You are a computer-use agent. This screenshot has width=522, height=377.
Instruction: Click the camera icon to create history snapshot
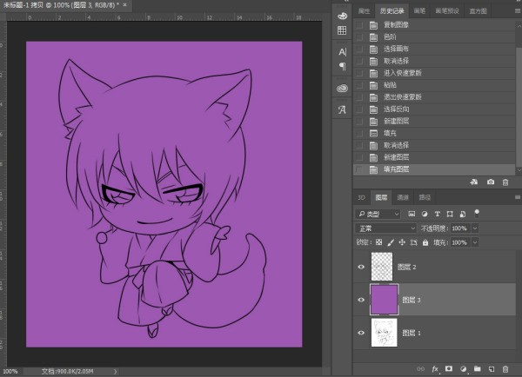pyautogui.click(x=491, y=182)
